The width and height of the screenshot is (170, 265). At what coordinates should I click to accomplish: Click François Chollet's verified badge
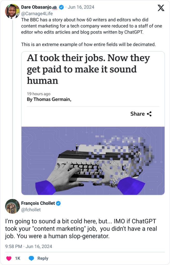click(x=58, y=203)
